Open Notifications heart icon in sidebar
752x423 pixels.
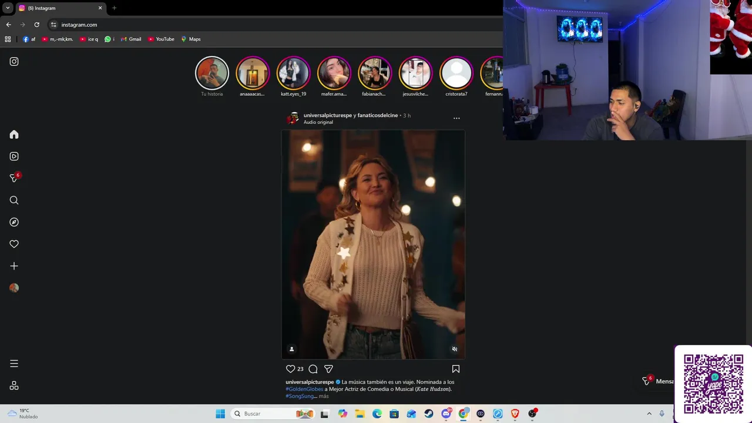pos(14,244)
